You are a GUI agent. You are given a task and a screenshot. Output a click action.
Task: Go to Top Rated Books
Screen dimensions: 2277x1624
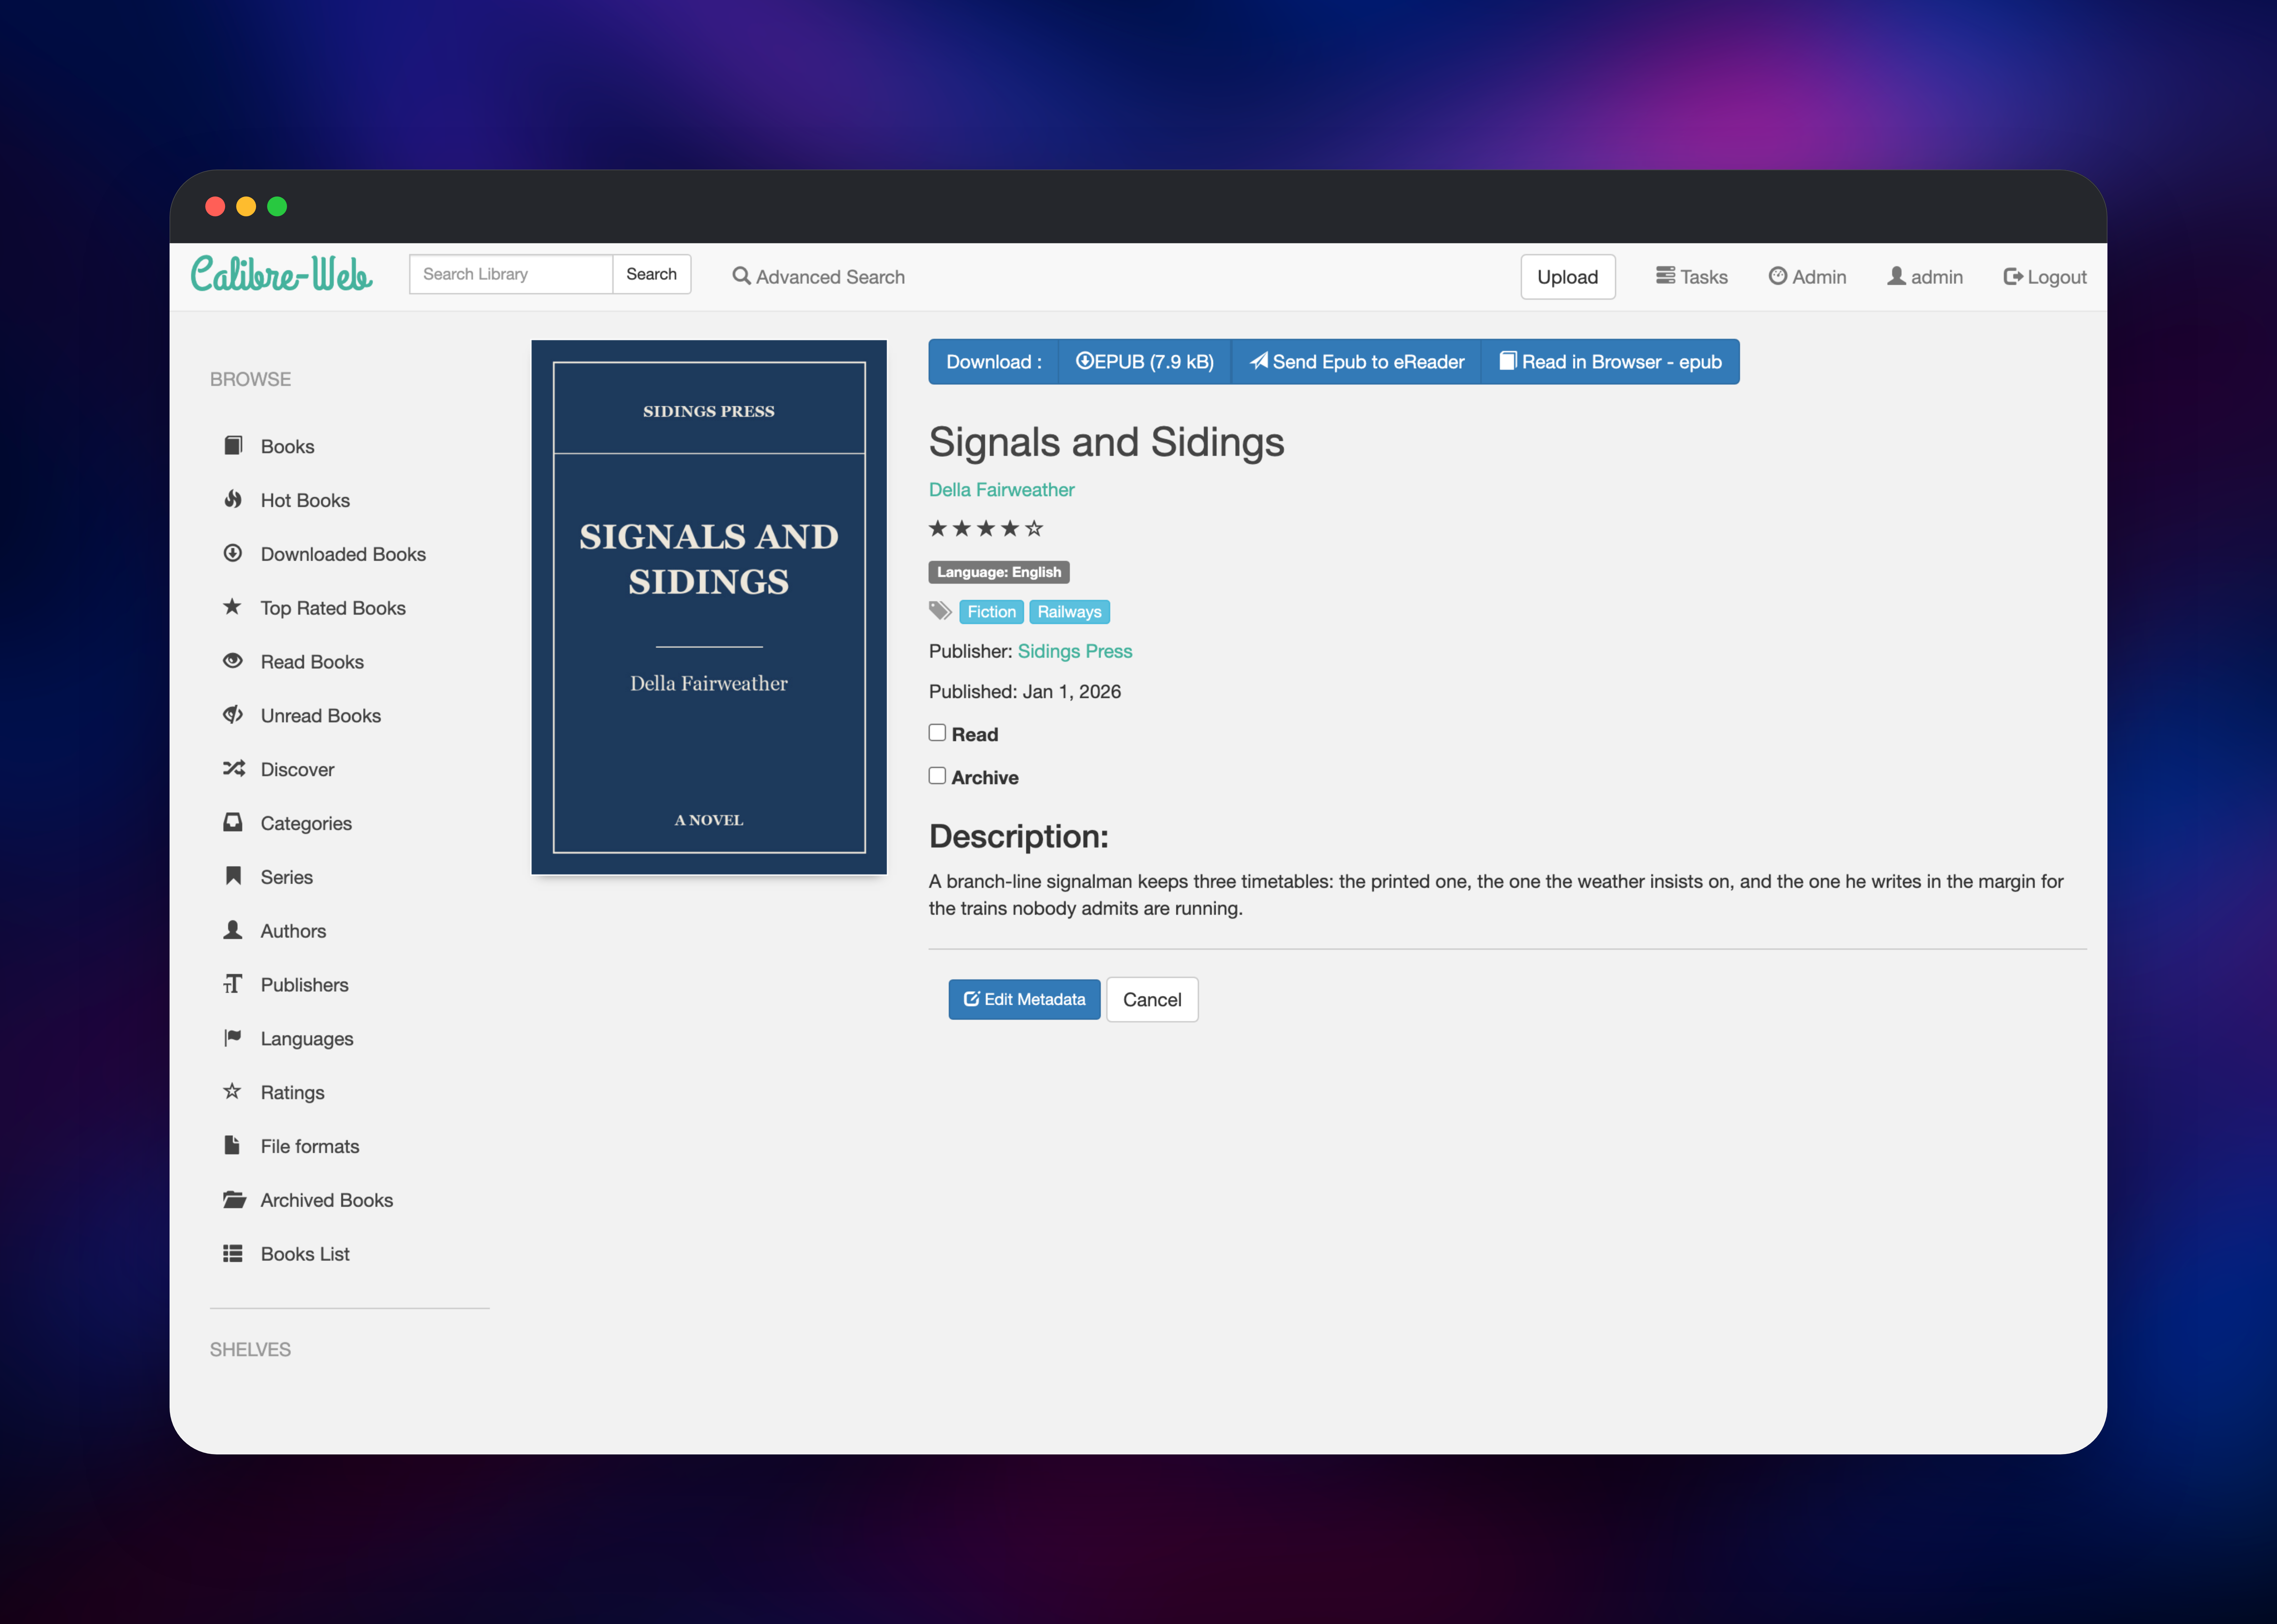(x=333, y=608)
